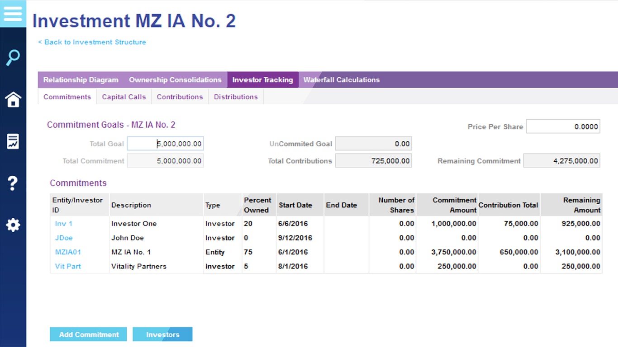
Task: Open the hamburger navigation menu
Action: pyautogui.click(x=13, y=14)
